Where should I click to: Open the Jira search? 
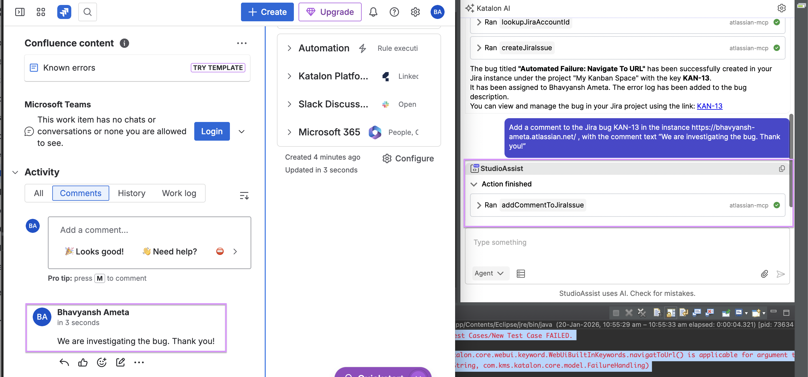[x=88, y=12]
